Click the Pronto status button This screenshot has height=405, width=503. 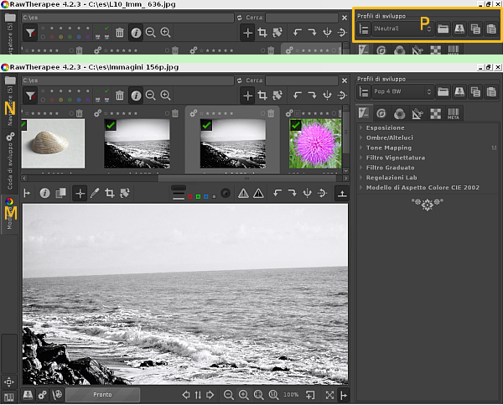coord(103,395)
